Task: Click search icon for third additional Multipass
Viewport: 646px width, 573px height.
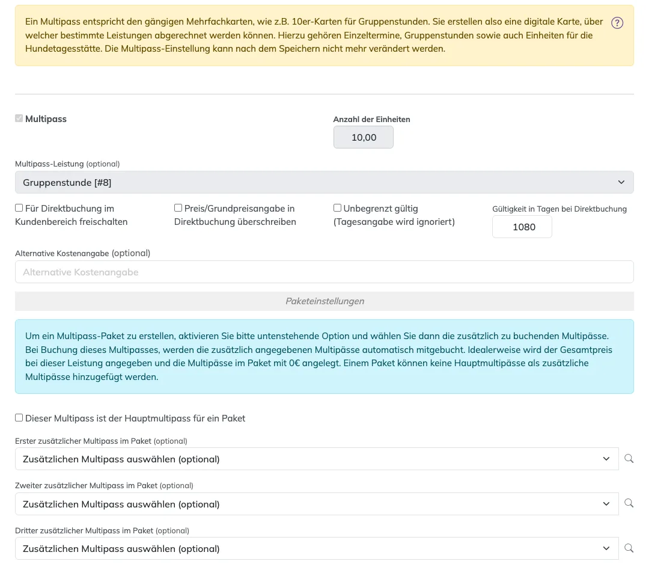Action: pos(629,548)
